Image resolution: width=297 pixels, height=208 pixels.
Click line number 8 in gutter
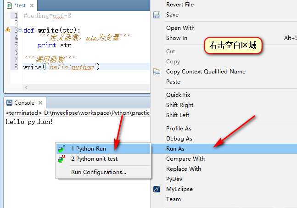16,67
